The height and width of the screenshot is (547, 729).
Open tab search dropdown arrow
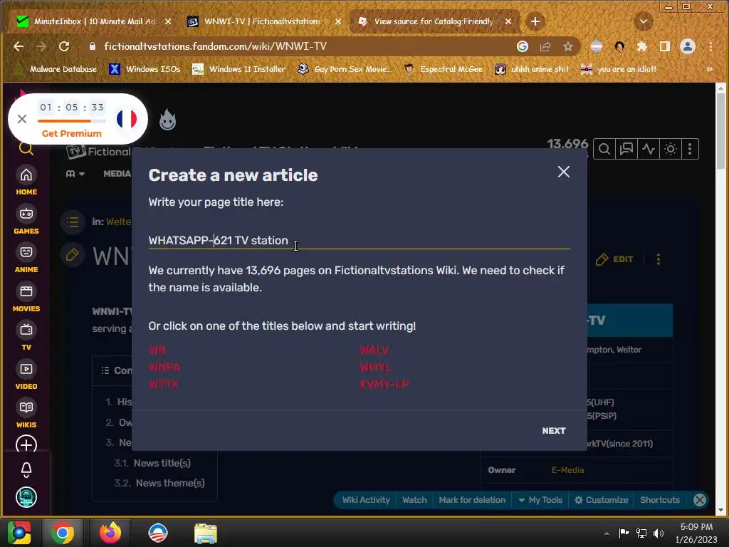click(x=644, y=21)
